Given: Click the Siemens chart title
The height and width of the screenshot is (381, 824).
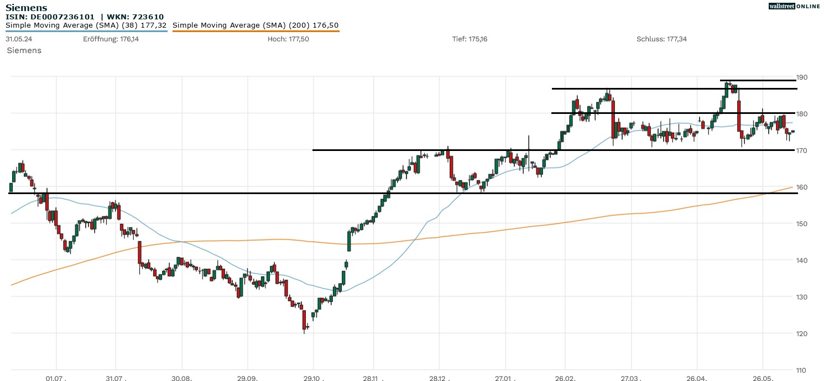Looking at the screenshot, I should tap(26, 8).
